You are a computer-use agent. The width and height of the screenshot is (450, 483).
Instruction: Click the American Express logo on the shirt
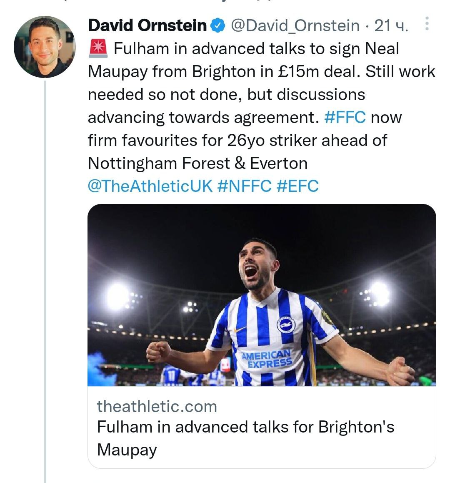click(x=267, y=359)
